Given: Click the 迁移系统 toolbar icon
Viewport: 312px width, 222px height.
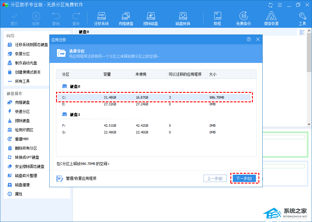Looking at the screenshot, I should point(101,19).
